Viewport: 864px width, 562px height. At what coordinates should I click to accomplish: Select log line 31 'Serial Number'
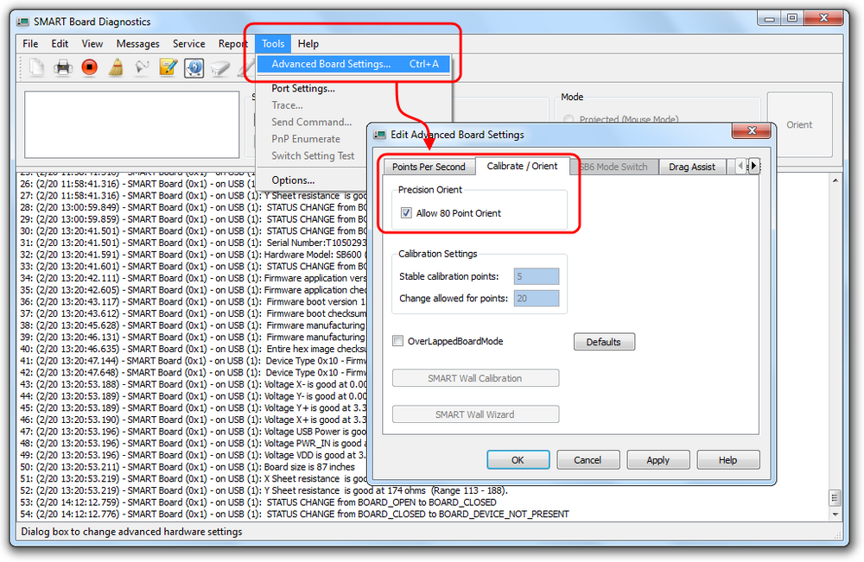pyautogui.click(x=193, y=243)
